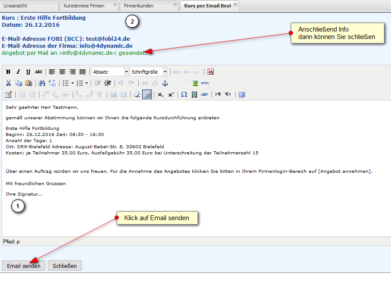Image resolution: width=391 pixels, height=307 pixels.
Task: Open the HTML source editor
Action: 205,83
